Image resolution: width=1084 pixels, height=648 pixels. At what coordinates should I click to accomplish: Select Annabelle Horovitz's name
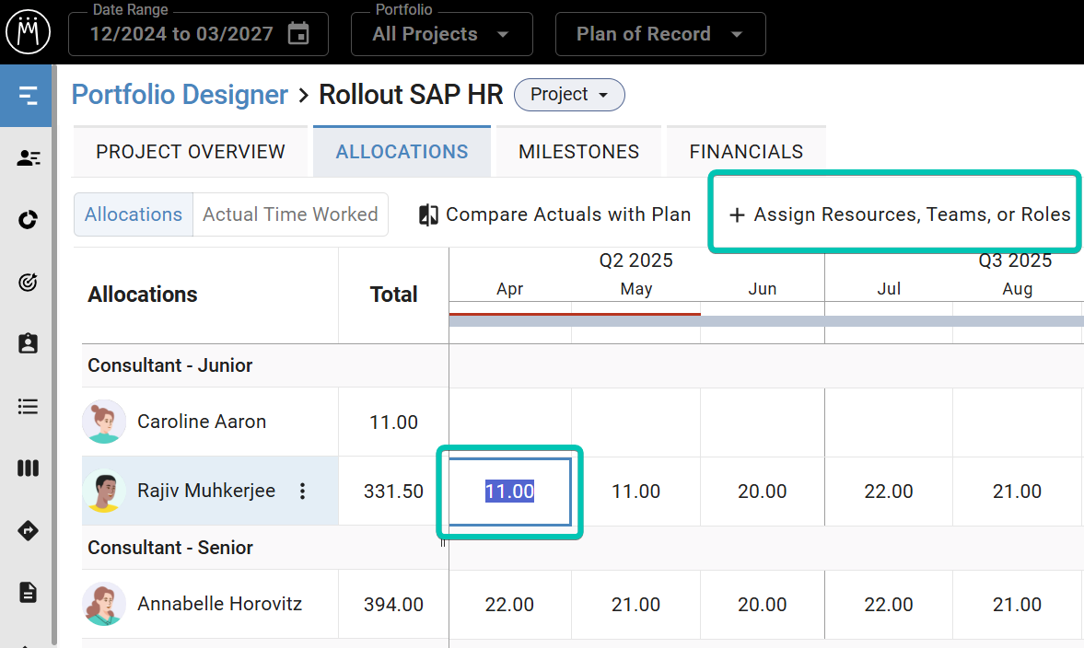point(220,604)
